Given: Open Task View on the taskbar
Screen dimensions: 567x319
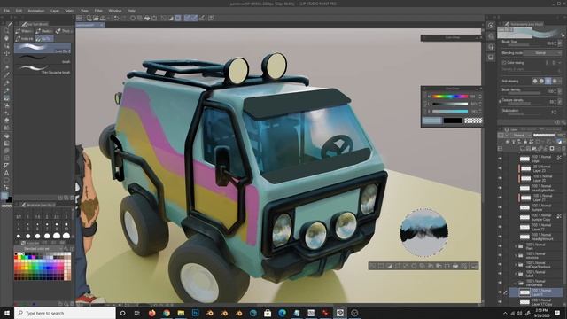Looking at the screenshot, I should (x=137, y=313).
